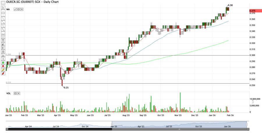Image resolution: width=262 pixels, height=133 pixels.
Task: Select the arrow pointer tool
Action: 3,7
